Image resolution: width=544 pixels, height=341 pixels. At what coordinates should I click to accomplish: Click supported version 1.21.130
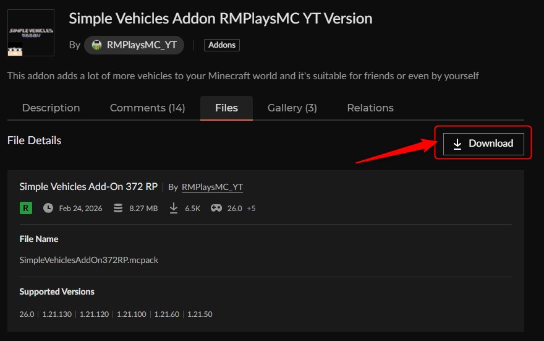pos(57,314)
